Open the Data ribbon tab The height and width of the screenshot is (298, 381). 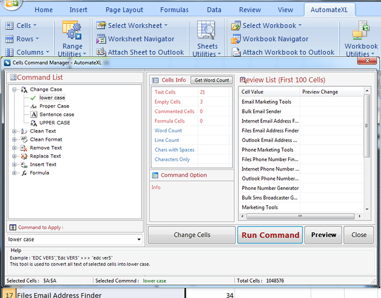[214, 10]
